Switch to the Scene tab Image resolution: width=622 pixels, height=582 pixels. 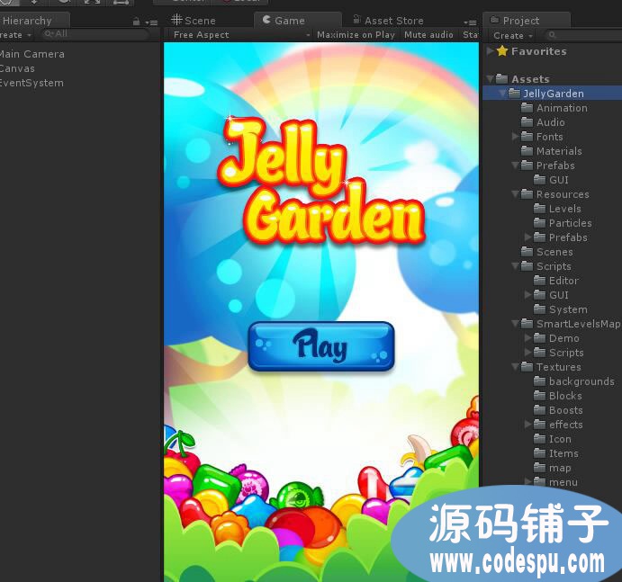pyautogui.click(x=194, y=20)
